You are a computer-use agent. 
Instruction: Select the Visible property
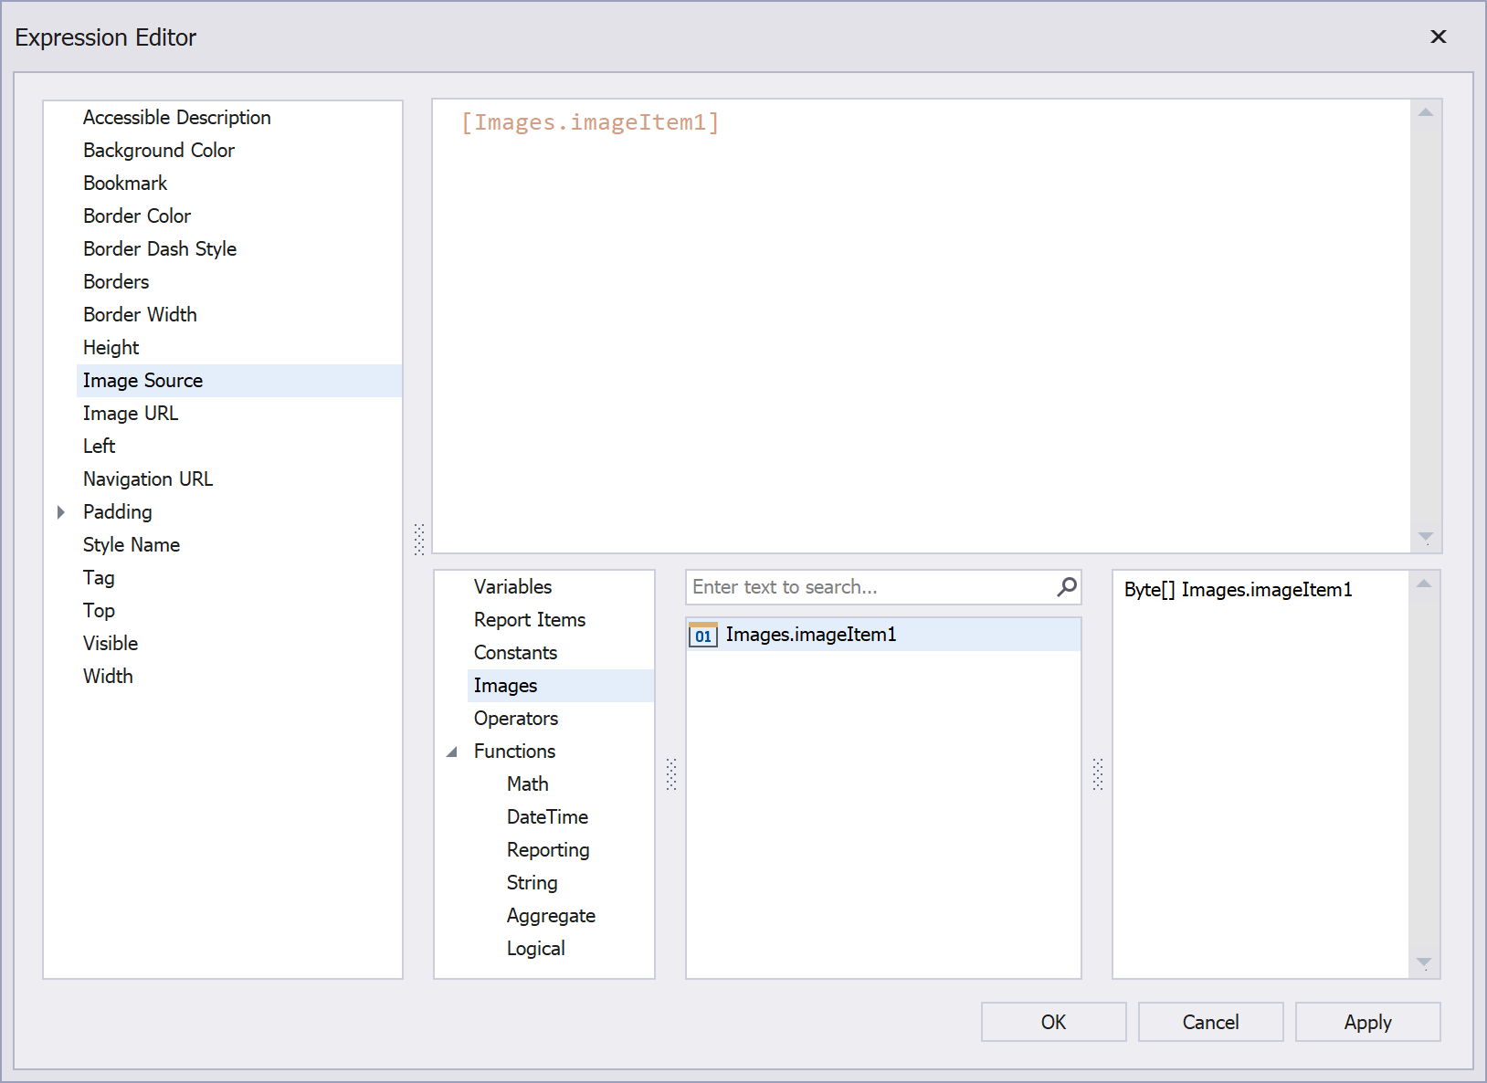pos(111,644)
